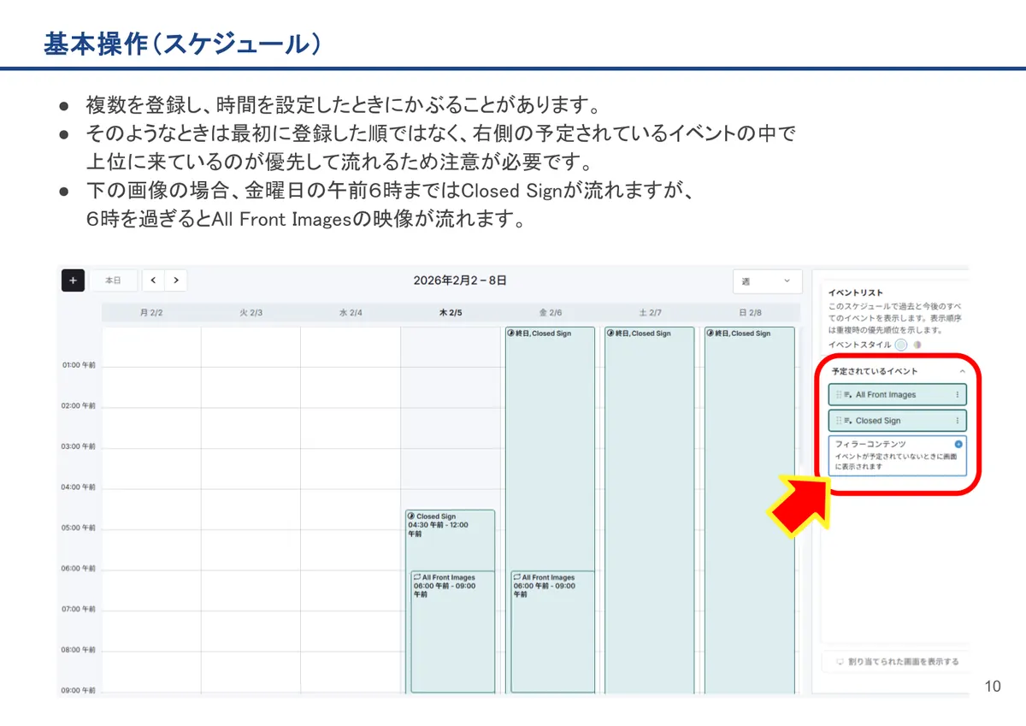
Task: Choose the multicolor event style circle
Action: point(917,345)
